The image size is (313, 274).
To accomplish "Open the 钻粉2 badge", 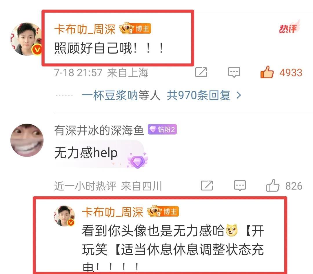I will point(162,129).
